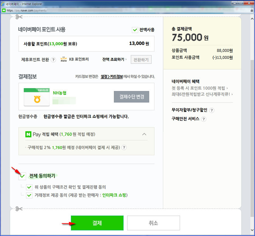Click the 88,000원 product amount
The width and height of the screenshot is (255, 236).
point(225,50)
